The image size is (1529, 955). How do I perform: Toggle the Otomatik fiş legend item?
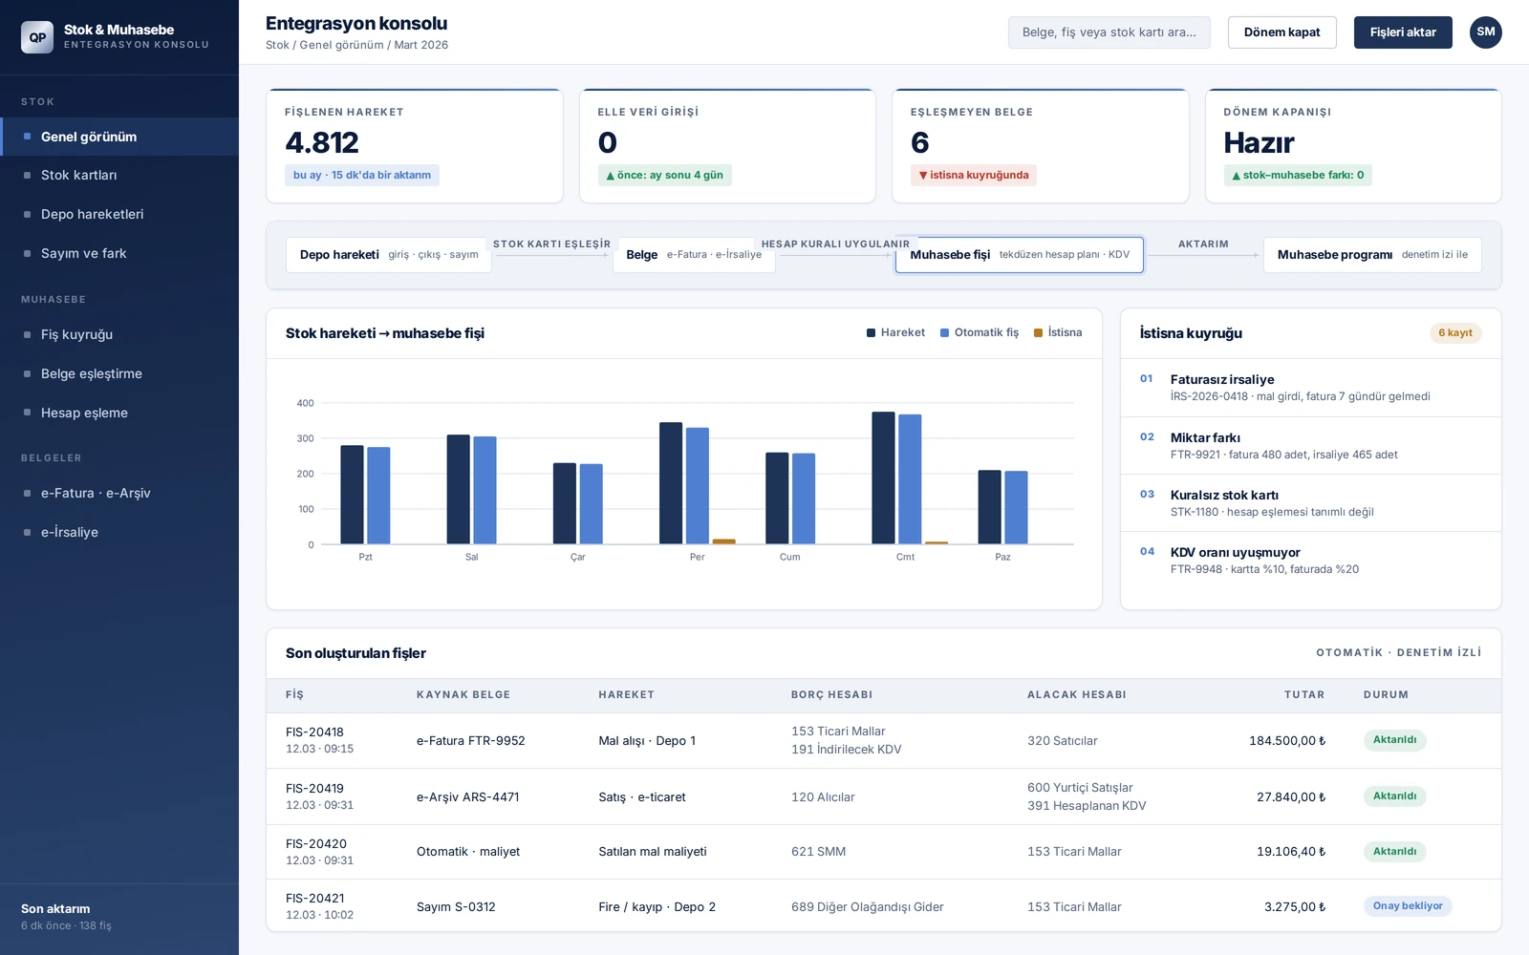point(979,333)
